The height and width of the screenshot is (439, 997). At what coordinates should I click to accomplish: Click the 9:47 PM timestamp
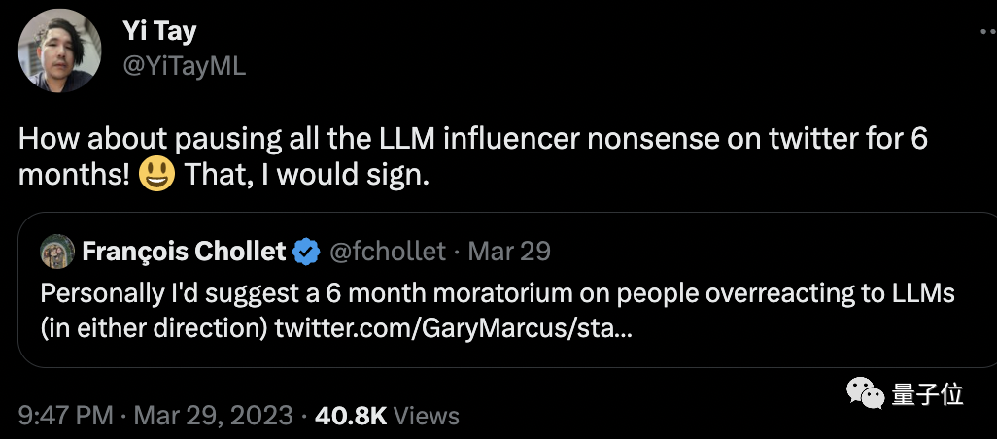click(x=66, y=416)
